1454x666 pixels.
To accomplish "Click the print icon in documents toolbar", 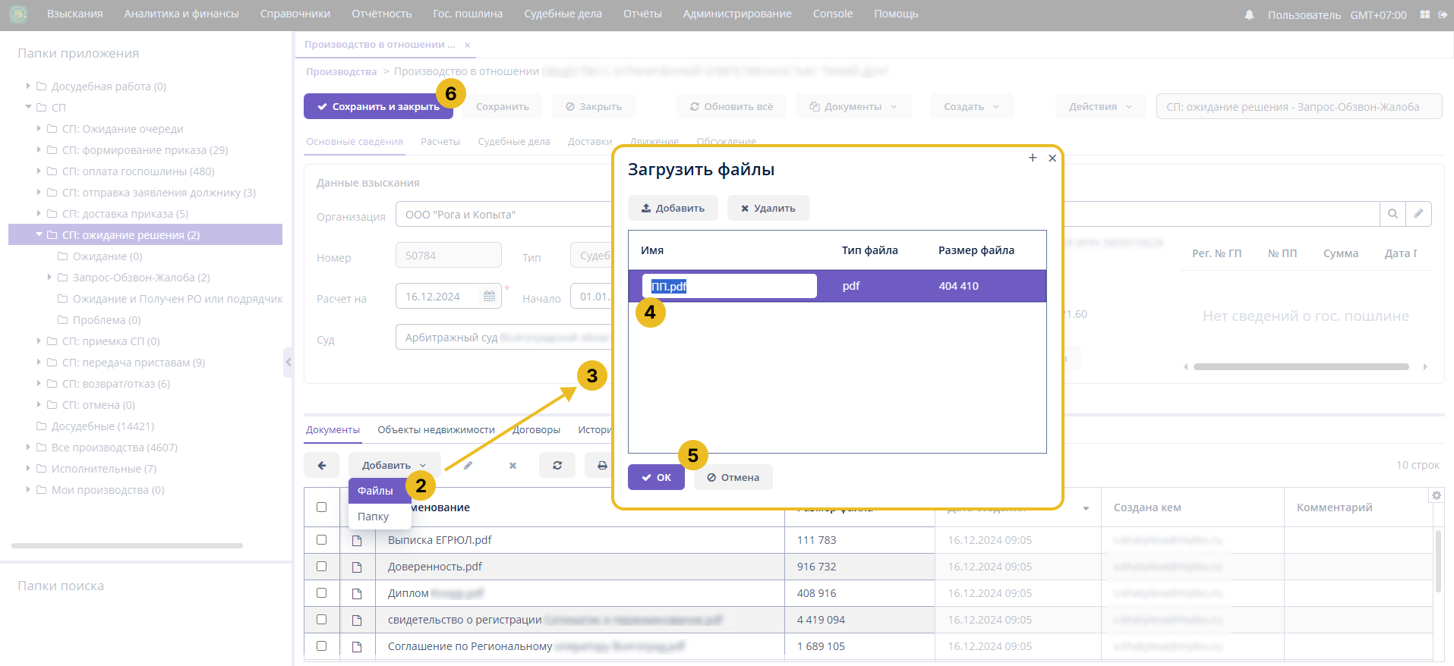I will (602, 465).
